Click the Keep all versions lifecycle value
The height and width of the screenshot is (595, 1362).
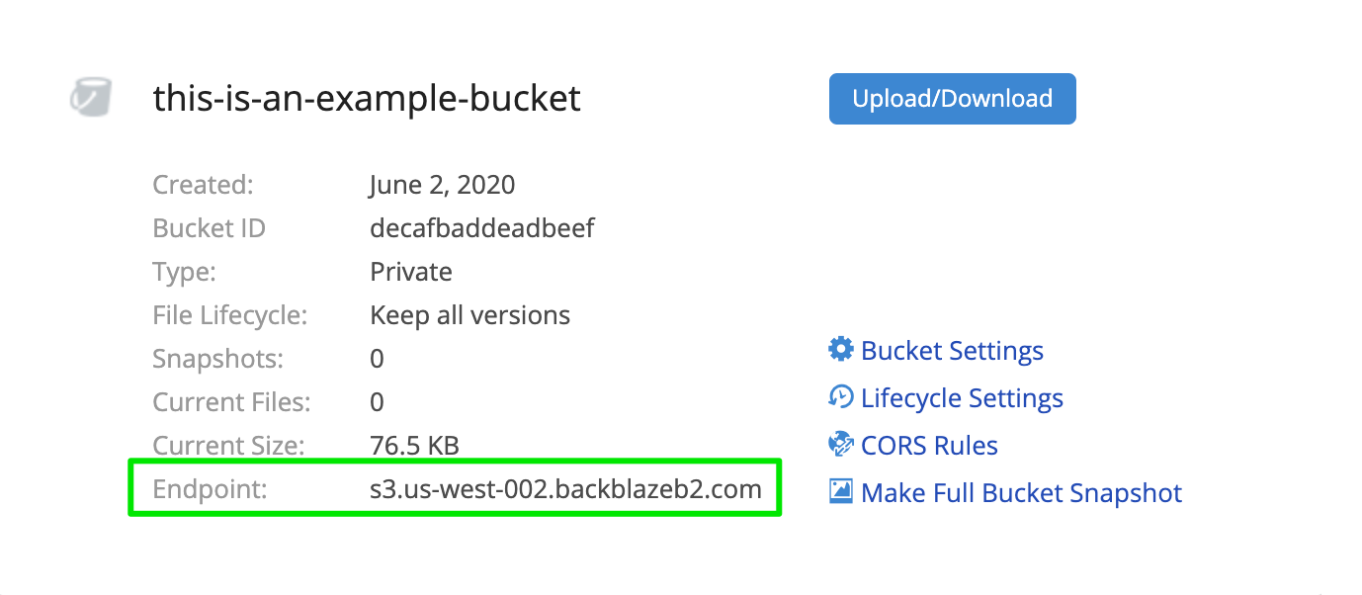pos(469,314)
